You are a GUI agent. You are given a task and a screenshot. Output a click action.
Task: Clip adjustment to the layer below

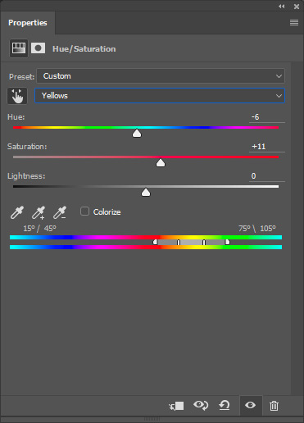(176, 406)
